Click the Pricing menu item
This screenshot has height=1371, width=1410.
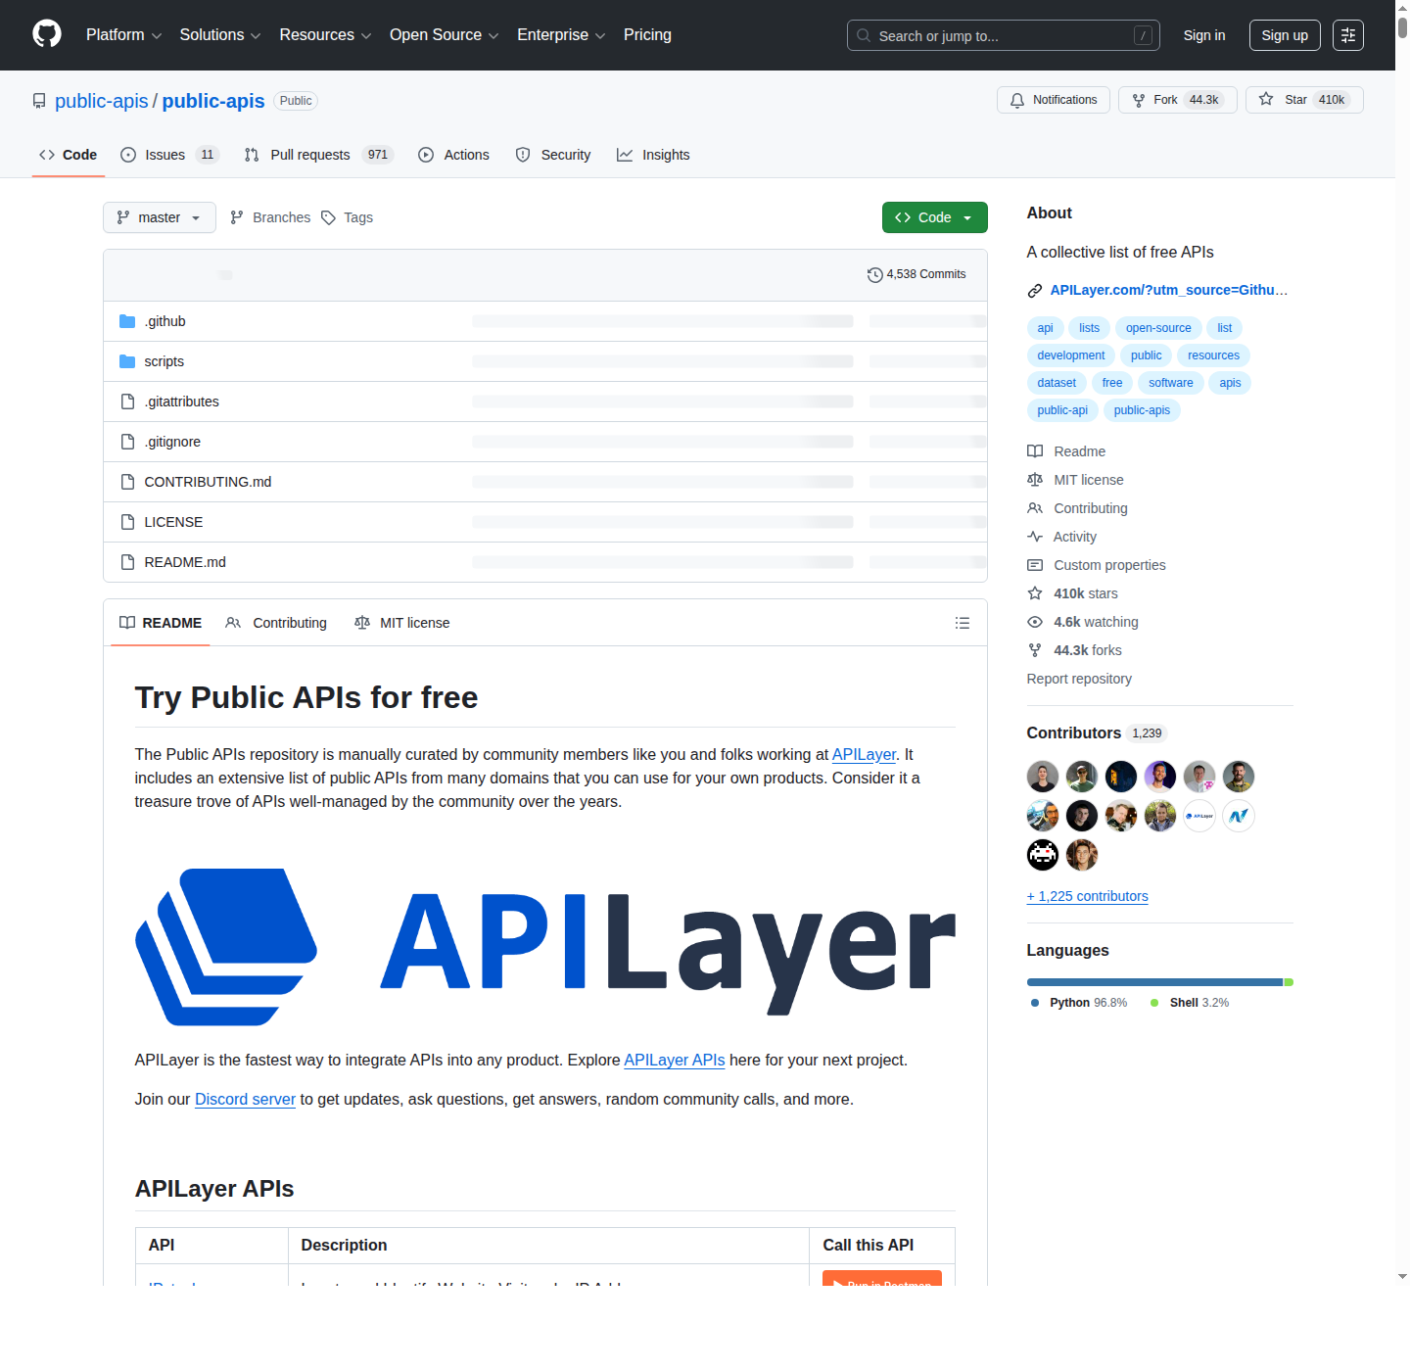[647, 35]
